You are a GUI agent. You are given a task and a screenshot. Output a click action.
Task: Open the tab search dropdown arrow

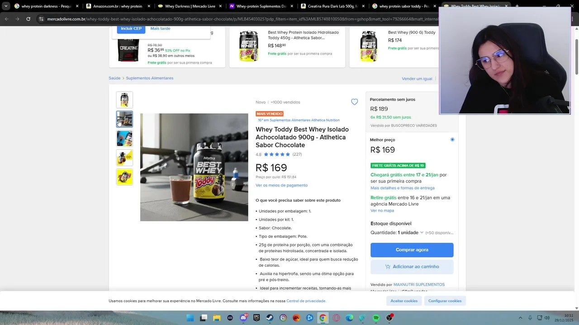[6, 6]
